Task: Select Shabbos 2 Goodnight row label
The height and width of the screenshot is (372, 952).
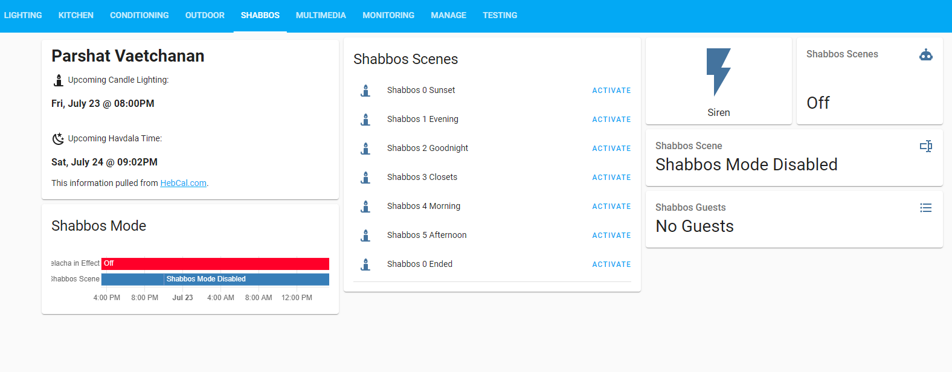Action: pos(428,148)
